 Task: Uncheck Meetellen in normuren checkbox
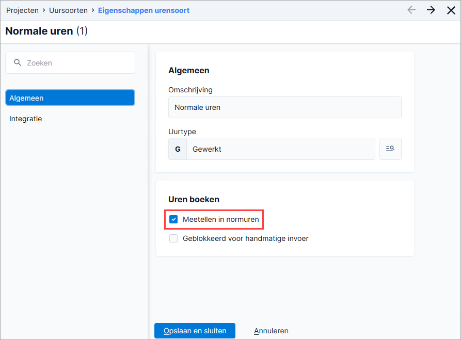pyautogui.click(x=173, y=219)
